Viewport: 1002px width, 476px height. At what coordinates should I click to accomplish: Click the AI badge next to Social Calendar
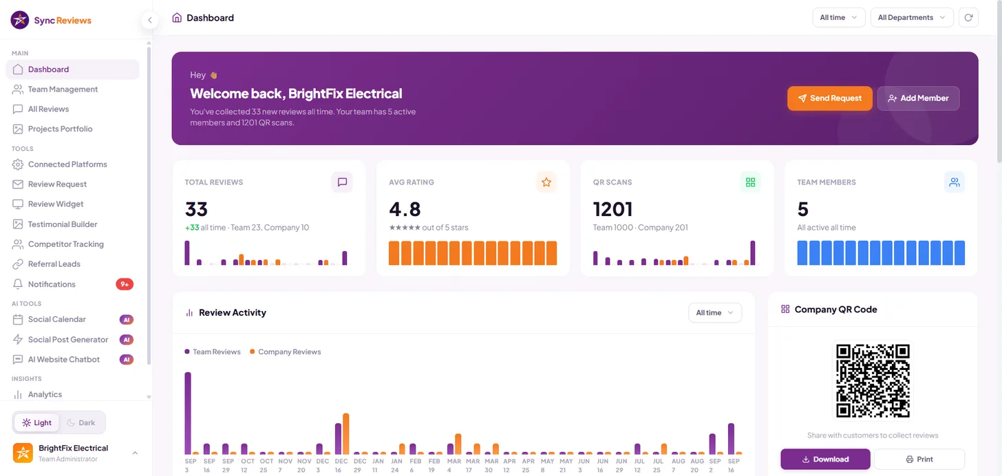(126, 319)
